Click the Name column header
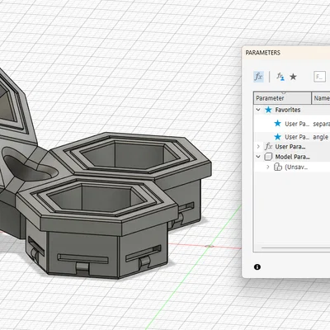This screenshot has width=330, height=330. point(321,98)
